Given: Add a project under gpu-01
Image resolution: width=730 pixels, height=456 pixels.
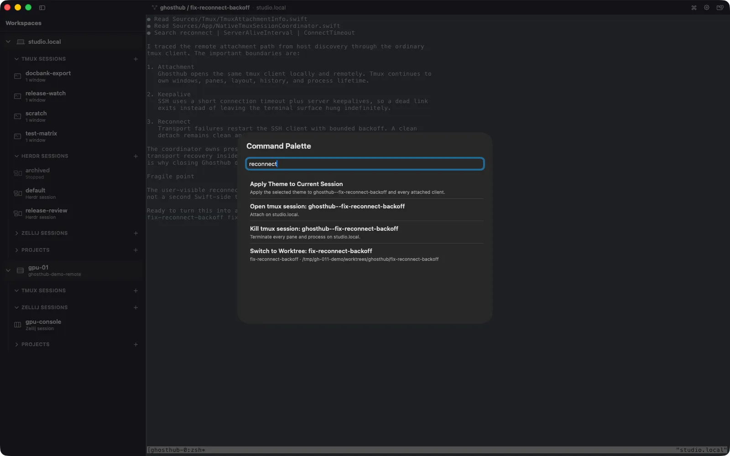Looking at the screenshot, I should (x=136, y=344).
